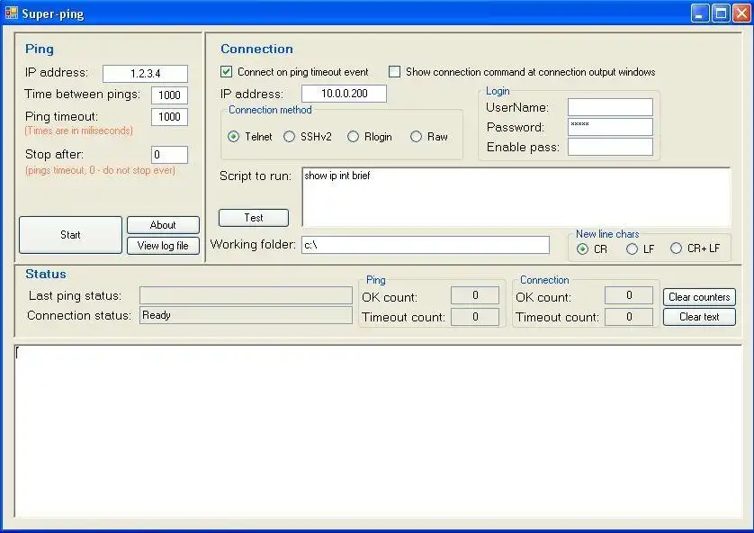
Task: Enable Connect on ping timeout event checkbox
Action: [x=226, y=72]
